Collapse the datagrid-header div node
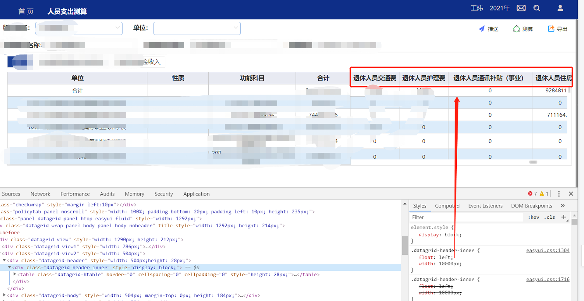This screenshot has height=301, width=584. click(5, 260)
